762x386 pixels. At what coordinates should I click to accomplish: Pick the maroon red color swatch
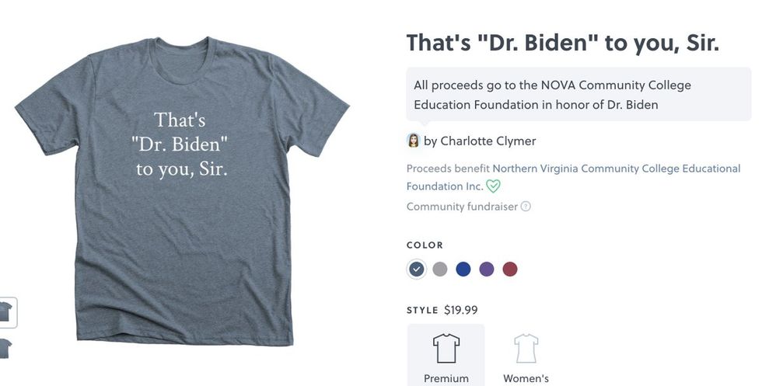pyautogui.click(x=510, y=270)
